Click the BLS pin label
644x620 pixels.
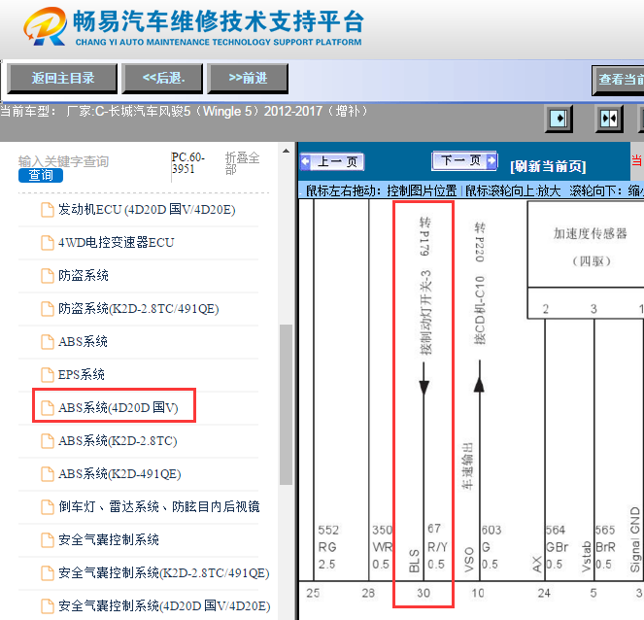(x=414, y=561)
